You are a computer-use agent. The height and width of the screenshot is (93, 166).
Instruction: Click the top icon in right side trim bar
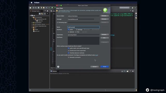coord(136,13)
